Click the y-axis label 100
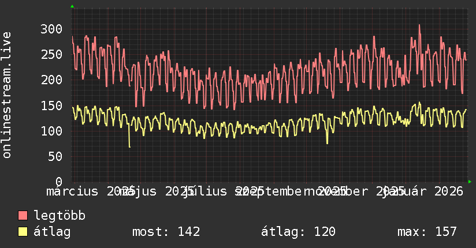 coord(51,131)
